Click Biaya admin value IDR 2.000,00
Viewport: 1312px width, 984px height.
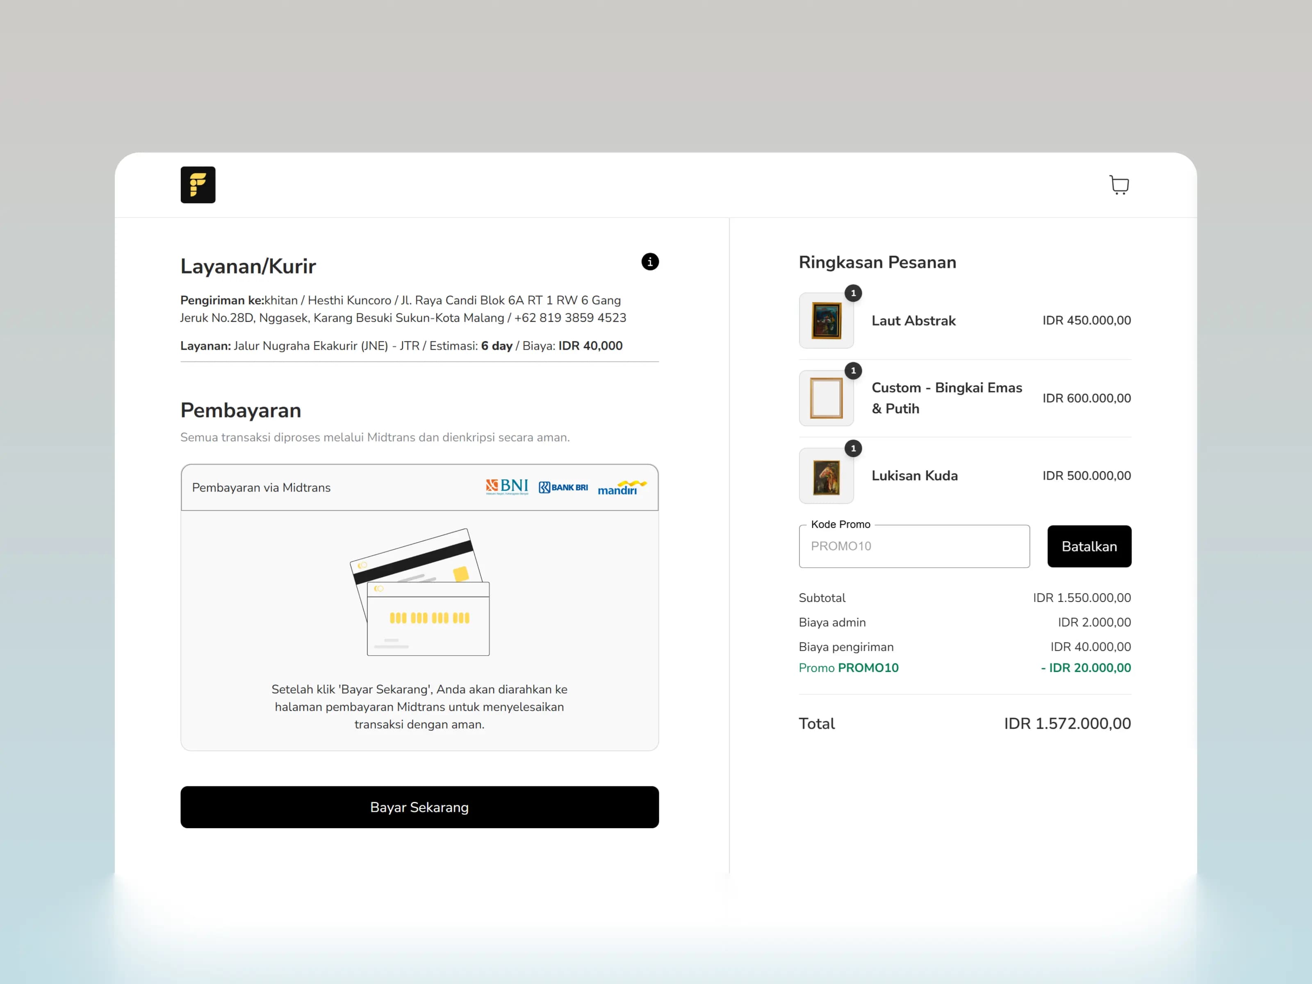[1094, 622]
